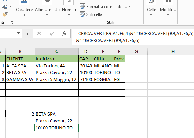
Task: Click the Formatta come tabella icon
Action: click(x=82, y=6)
